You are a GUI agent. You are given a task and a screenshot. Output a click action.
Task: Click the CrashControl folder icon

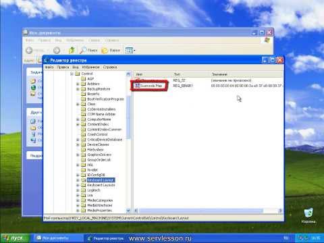[84, 134]
